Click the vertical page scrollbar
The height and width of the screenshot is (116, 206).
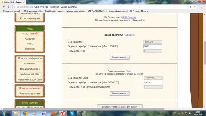tap(205, 53)
